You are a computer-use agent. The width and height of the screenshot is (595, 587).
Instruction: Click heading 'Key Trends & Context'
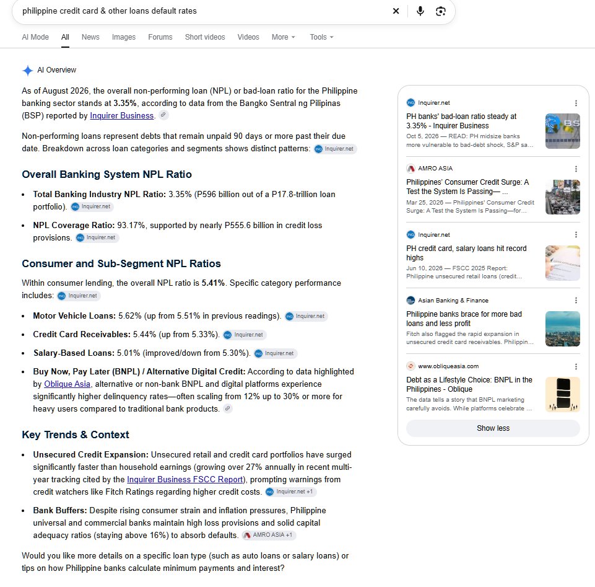(x=75, y=435)
